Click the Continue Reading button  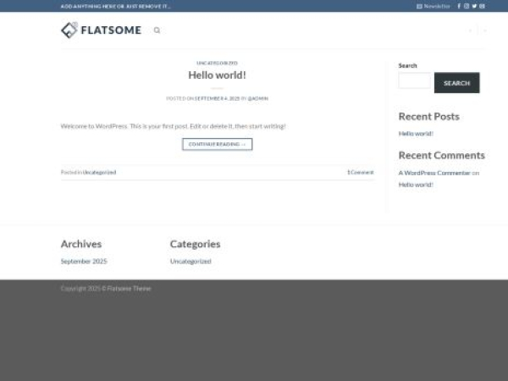(x=217, y=144)
